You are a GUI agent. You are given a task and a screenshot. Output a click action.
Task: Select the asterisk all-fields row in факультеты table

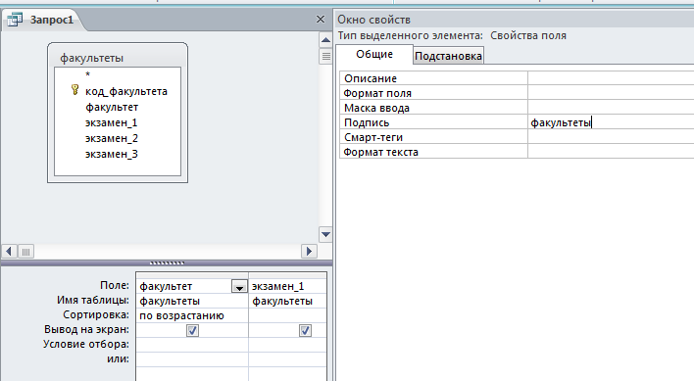point(87,74)
